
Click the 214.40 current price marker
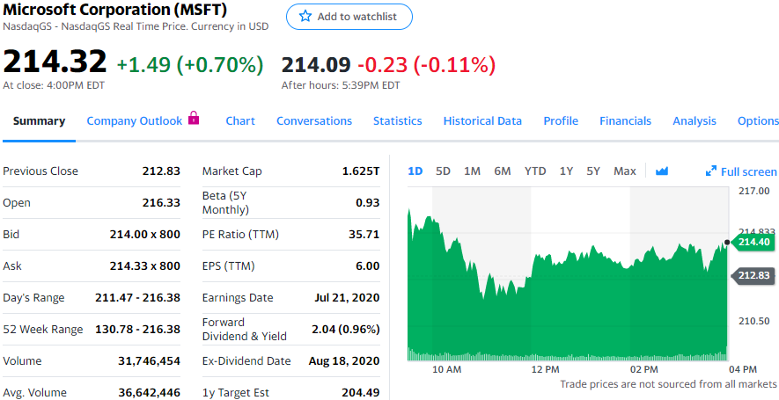click(x=753, y=243)
